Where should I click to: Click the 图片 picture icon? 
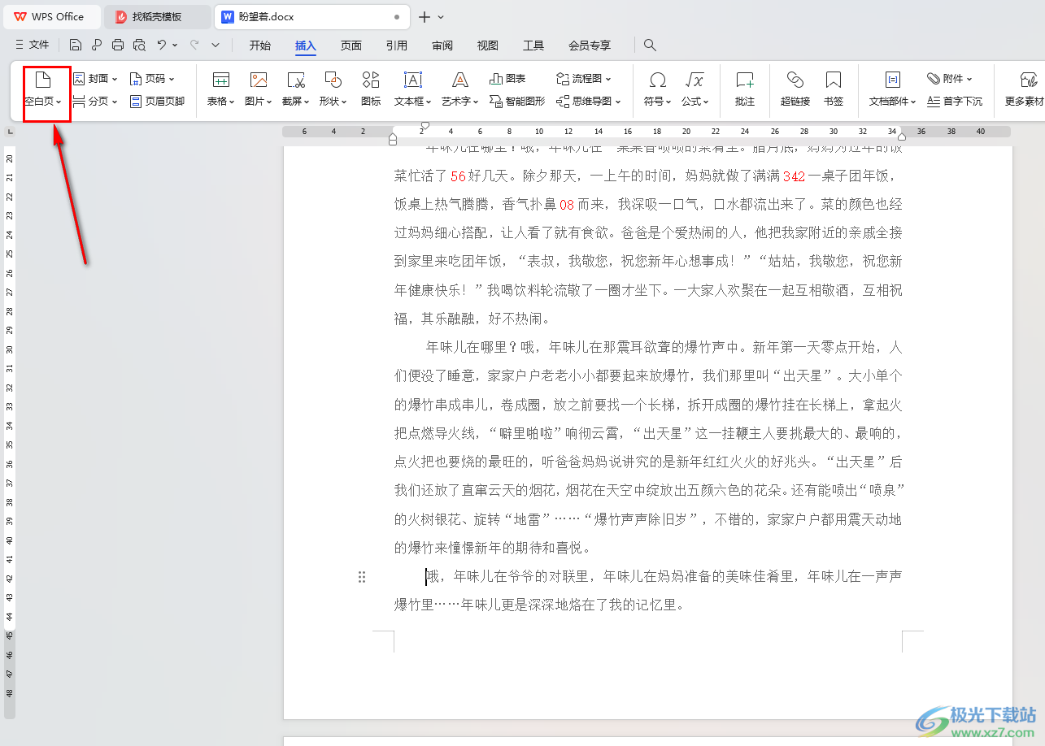click(x=259, y=80)
